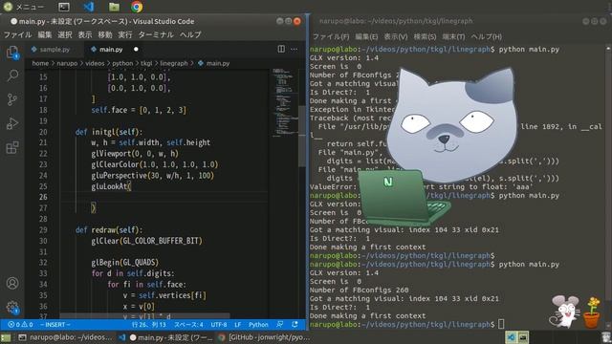The width and height of the screenshot is (612, 344).
Task: Open the 編集 menu in VS Code
Action: tap(45, 34)
